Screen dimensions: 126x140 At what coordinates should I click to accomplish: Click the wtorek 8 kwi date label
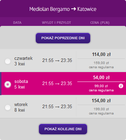(21, 107)
